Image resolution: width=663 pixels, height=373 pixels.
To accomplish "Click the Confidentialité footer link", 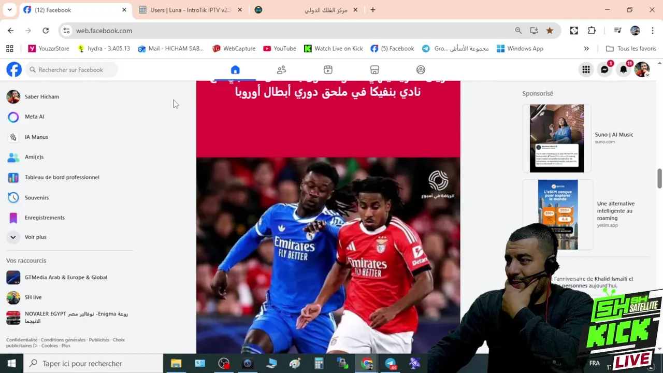I will tap(22, 340).
